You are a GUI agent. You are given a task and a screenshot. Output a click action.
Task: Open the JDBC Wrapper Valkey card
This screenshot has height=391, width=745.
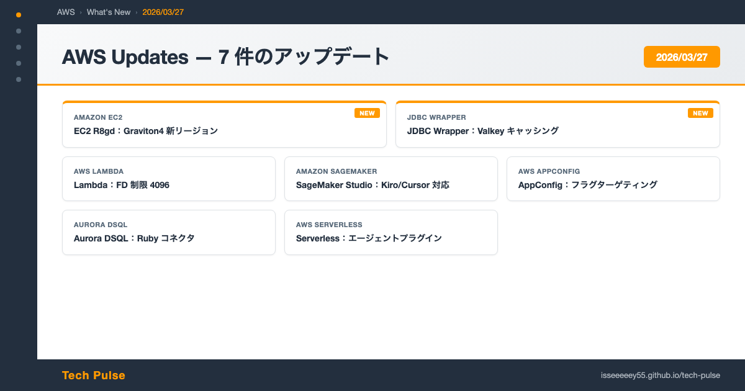[558, 125]
